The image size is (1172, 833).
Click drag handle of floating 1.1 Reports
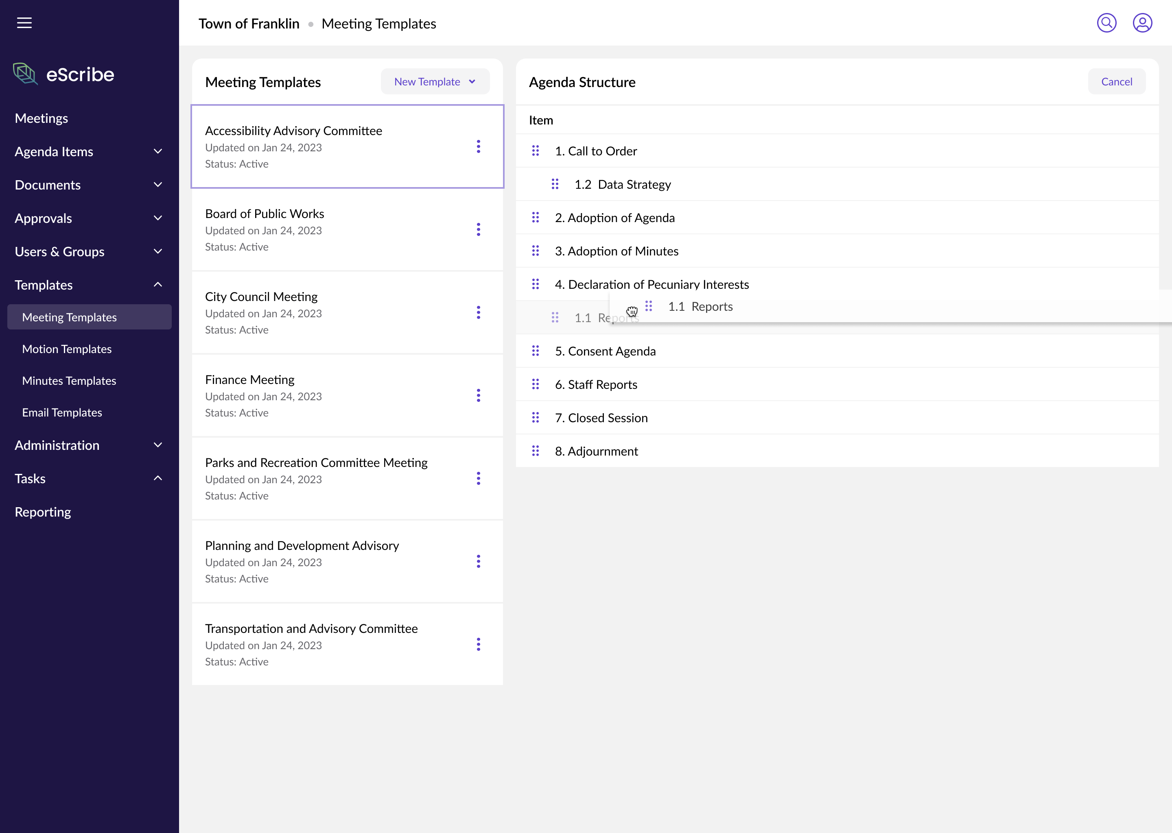pyautogui.click(x=649, y=306)
